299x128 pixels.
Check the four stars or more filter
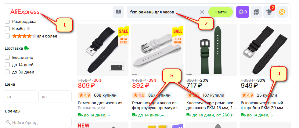(x=7, y=36)
